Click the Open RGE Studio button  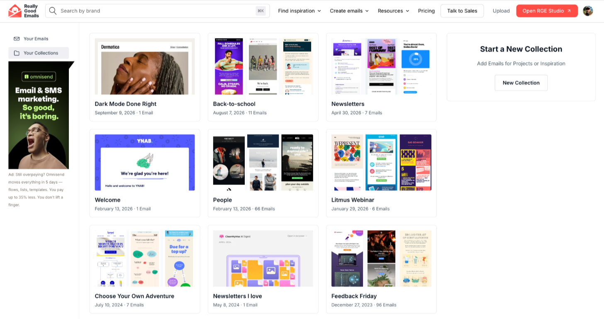[547, 11]
